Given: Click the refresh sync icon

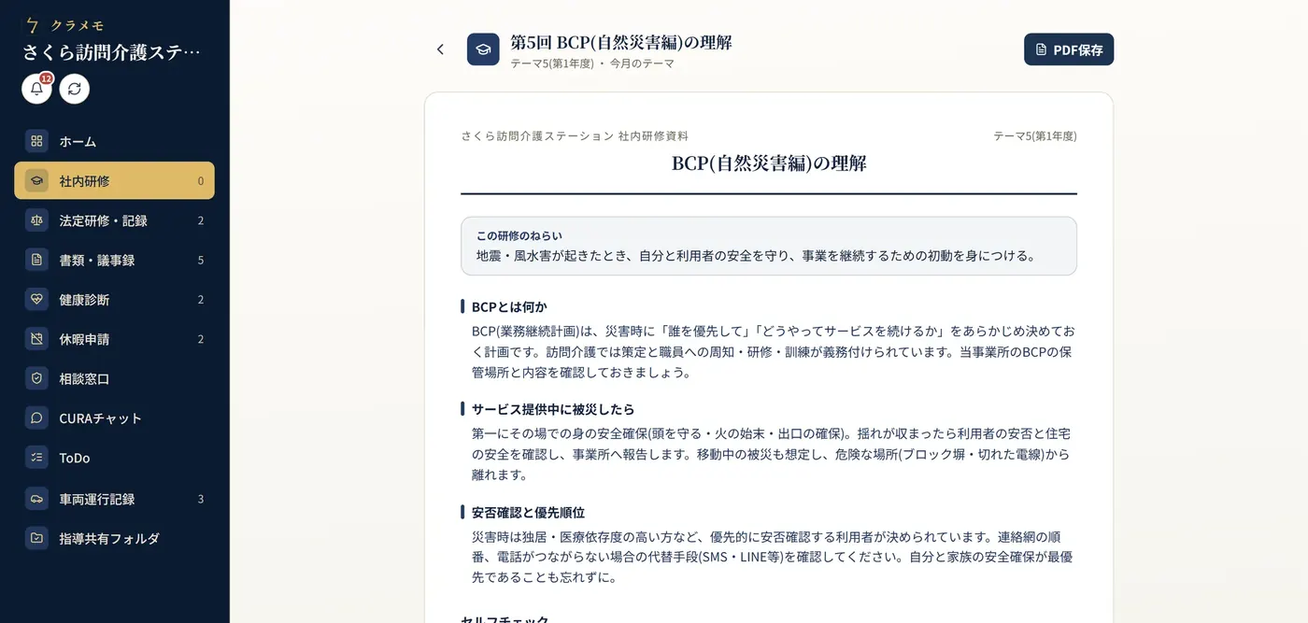Looking at the screenshot, I should pos(75,89).
